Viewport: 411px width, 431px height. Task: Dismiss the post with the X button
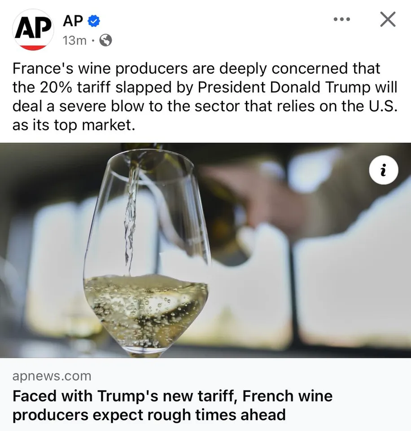388,19
